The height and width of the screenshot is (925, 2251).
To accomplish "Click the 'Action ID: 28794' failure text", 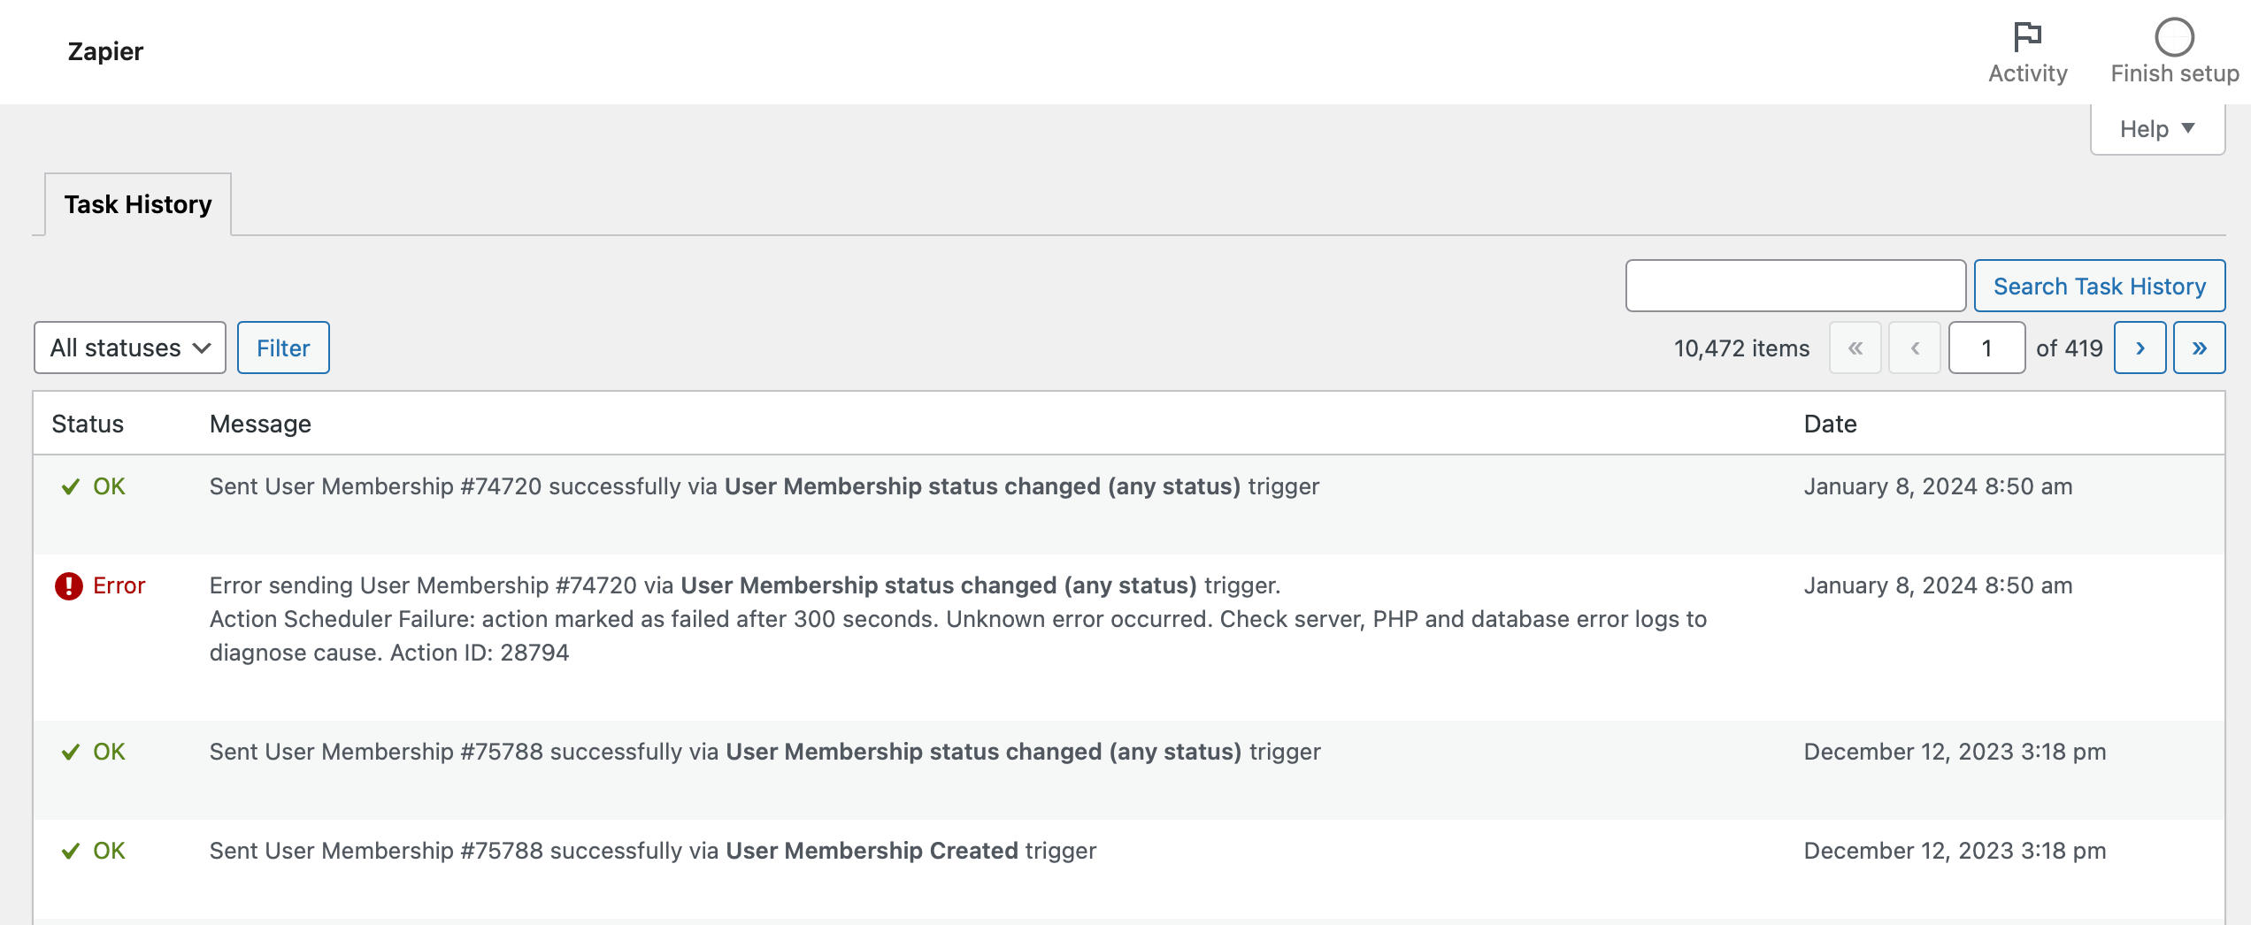I will (480, 653).
